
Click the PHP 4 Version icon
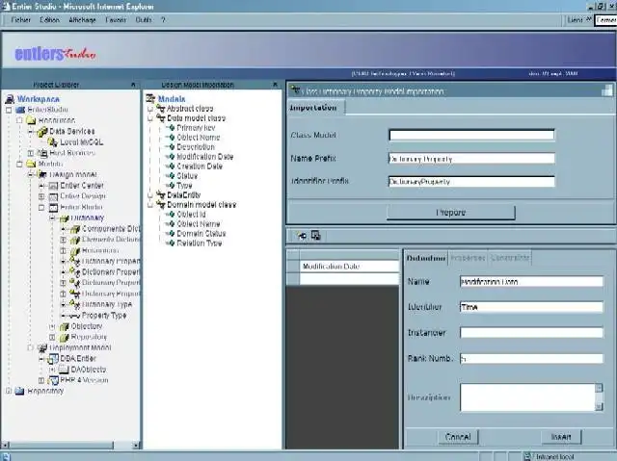53,380
